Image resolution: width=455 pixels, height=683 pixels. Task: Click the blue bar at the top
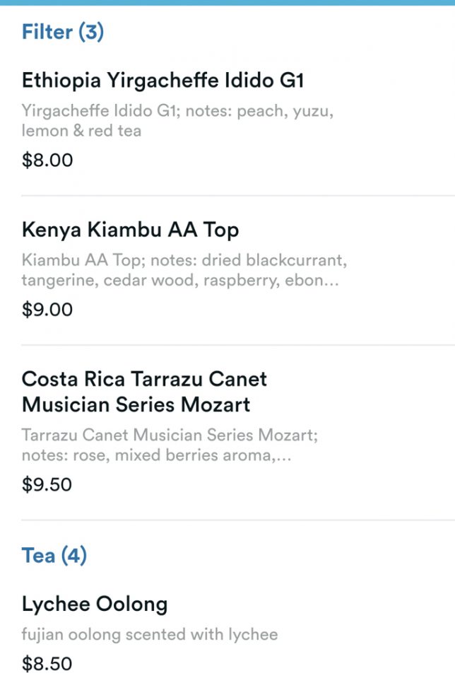click(x=227, y=3)
